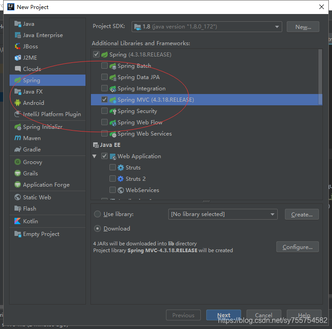This screenshot has width=332, height=329.
Task: Click the Flash folder icon
Action: click(18, 209)
